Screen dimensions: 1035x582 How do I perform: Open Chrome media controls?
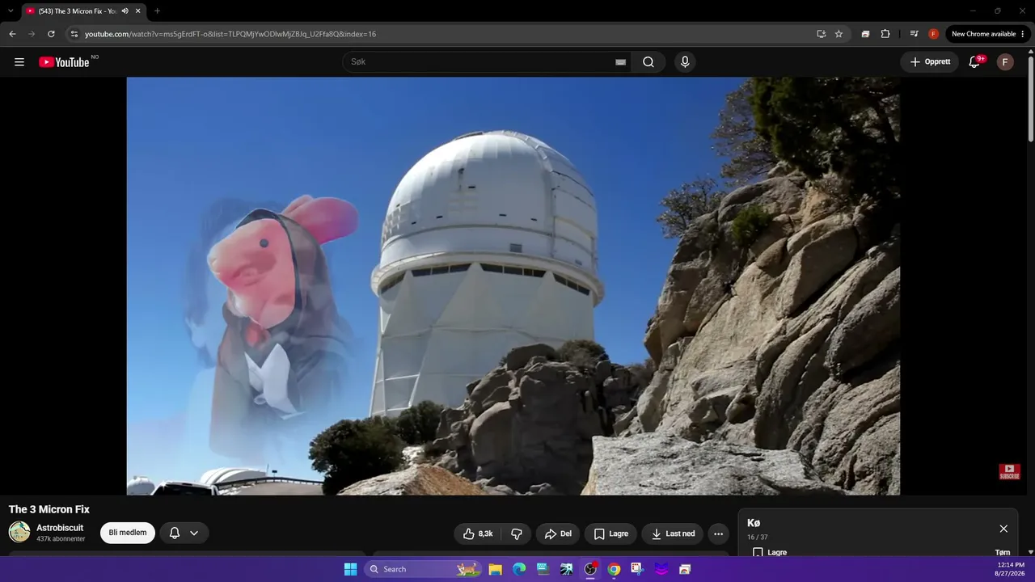(x=914, y=34)
